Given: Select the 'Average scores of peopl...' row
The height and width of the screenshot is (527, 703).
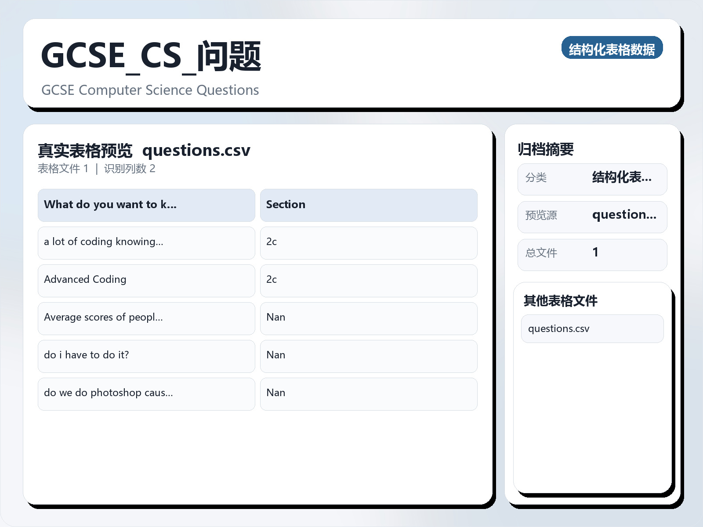Looking at the screenshot, I should (103, 318).
